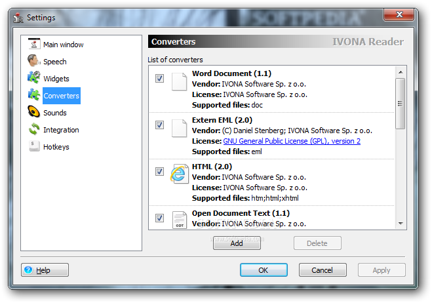The width and height of the screenshot is (432, 303).
Task: Open Help for settings
Action: point(45,270)
